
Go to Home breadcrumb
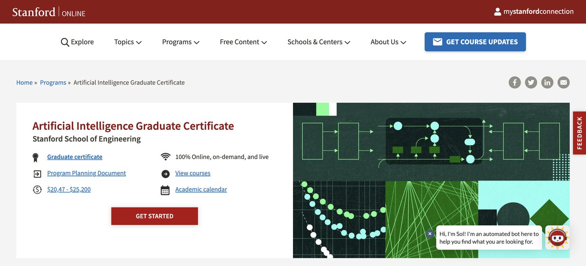pyautogui.click(x=24, y=83)
